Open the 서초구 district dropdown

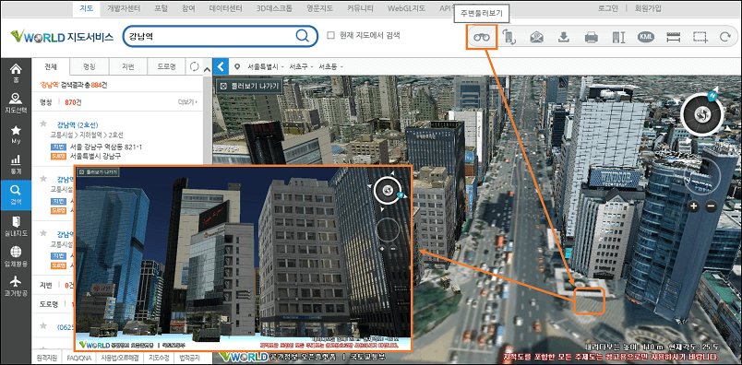(301, 66)
